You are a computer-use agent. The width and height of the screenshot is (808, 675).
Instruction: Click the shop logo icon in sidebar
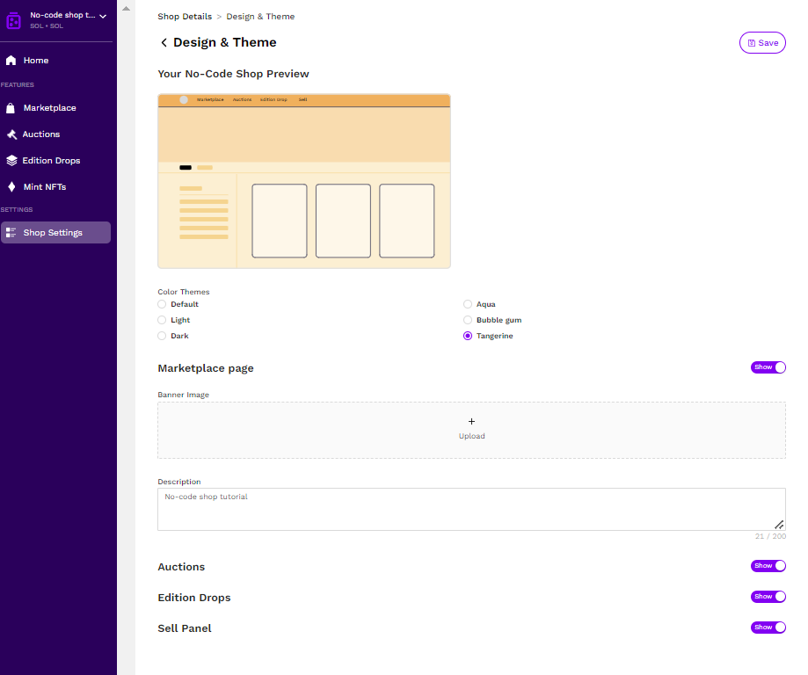point(14,19)
